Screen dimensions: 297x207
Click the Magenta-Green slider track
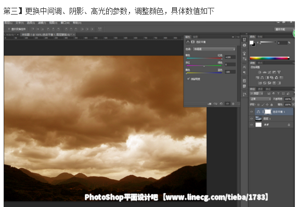(x=204, y=66)
